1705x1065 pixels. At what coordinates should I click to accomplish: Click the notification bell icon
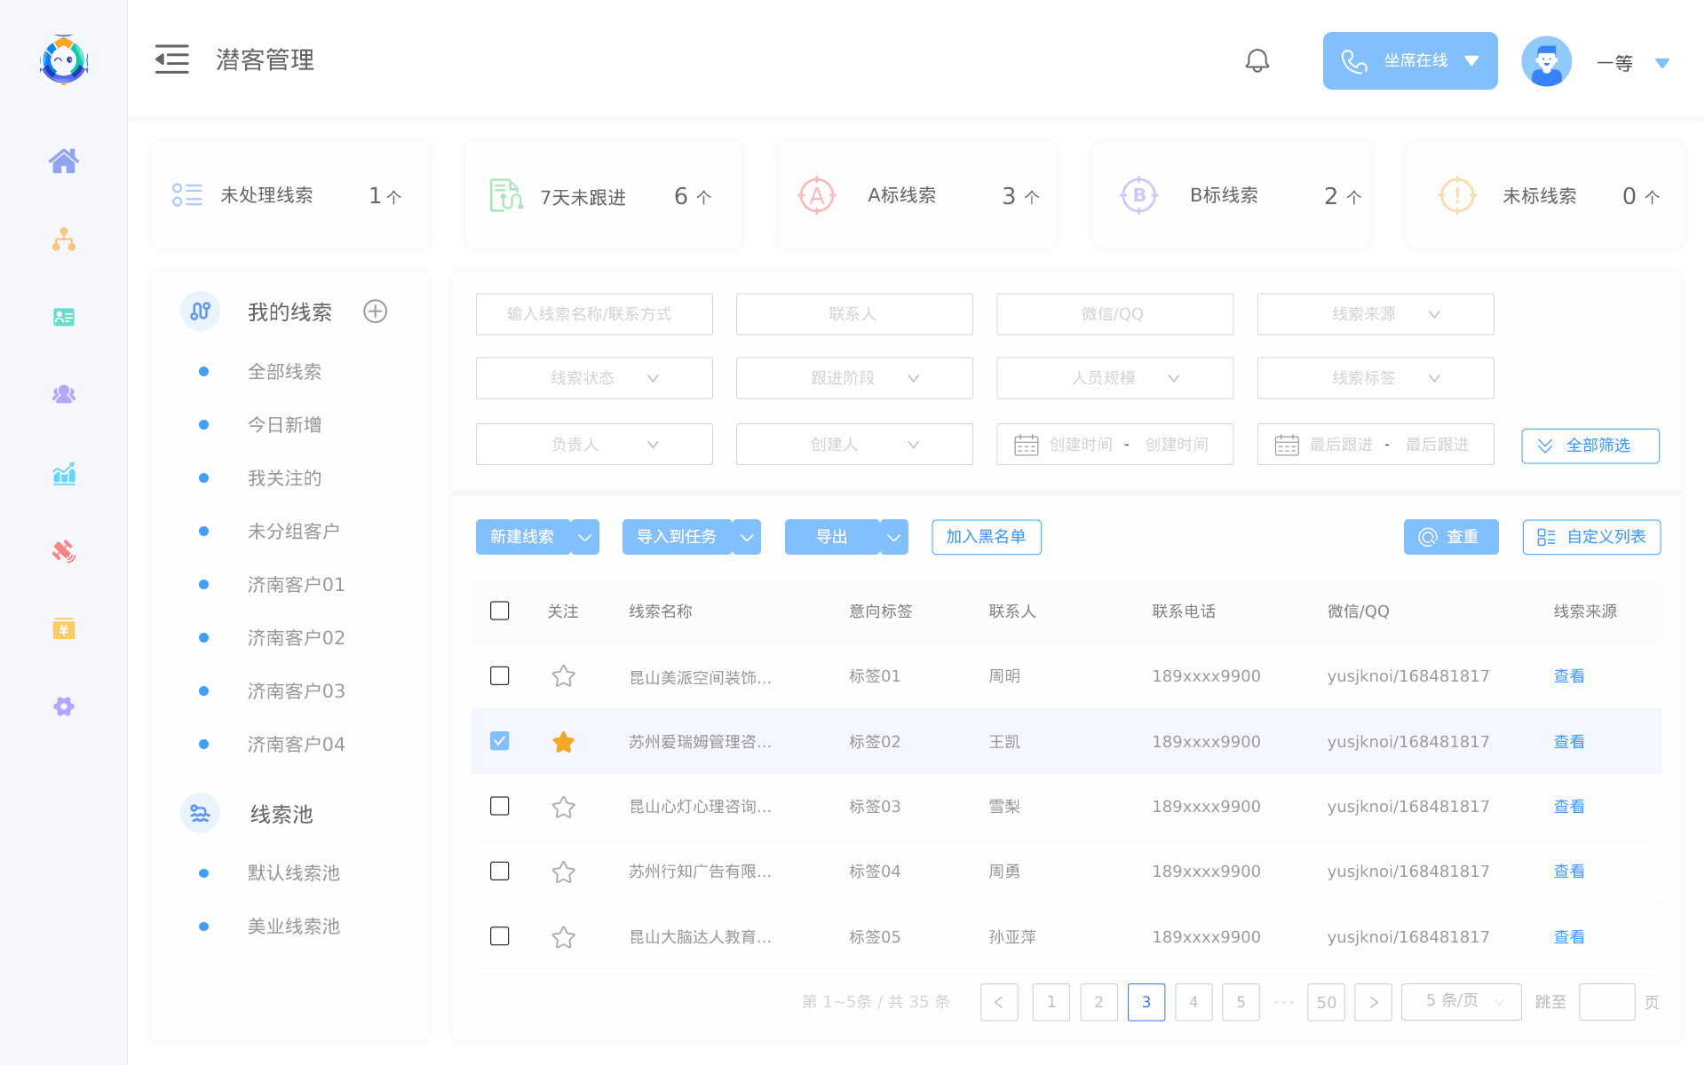1257,60
